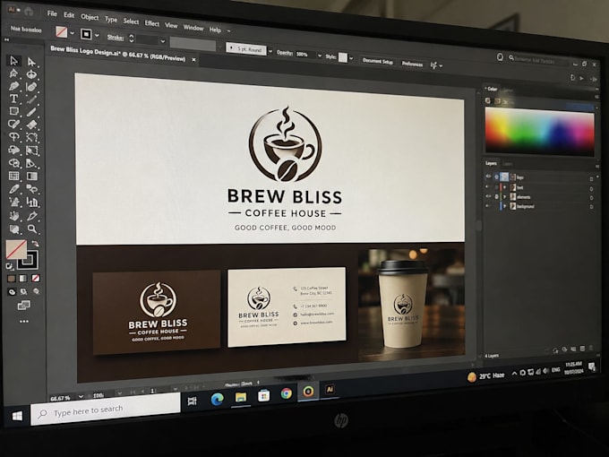The image size is (609, 457).
Task: Click the target circle of the logo layer
Action: (591, 179)
